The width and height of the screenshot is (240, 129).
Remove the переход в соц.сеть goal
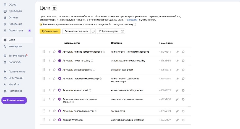(x=183, y=111)
